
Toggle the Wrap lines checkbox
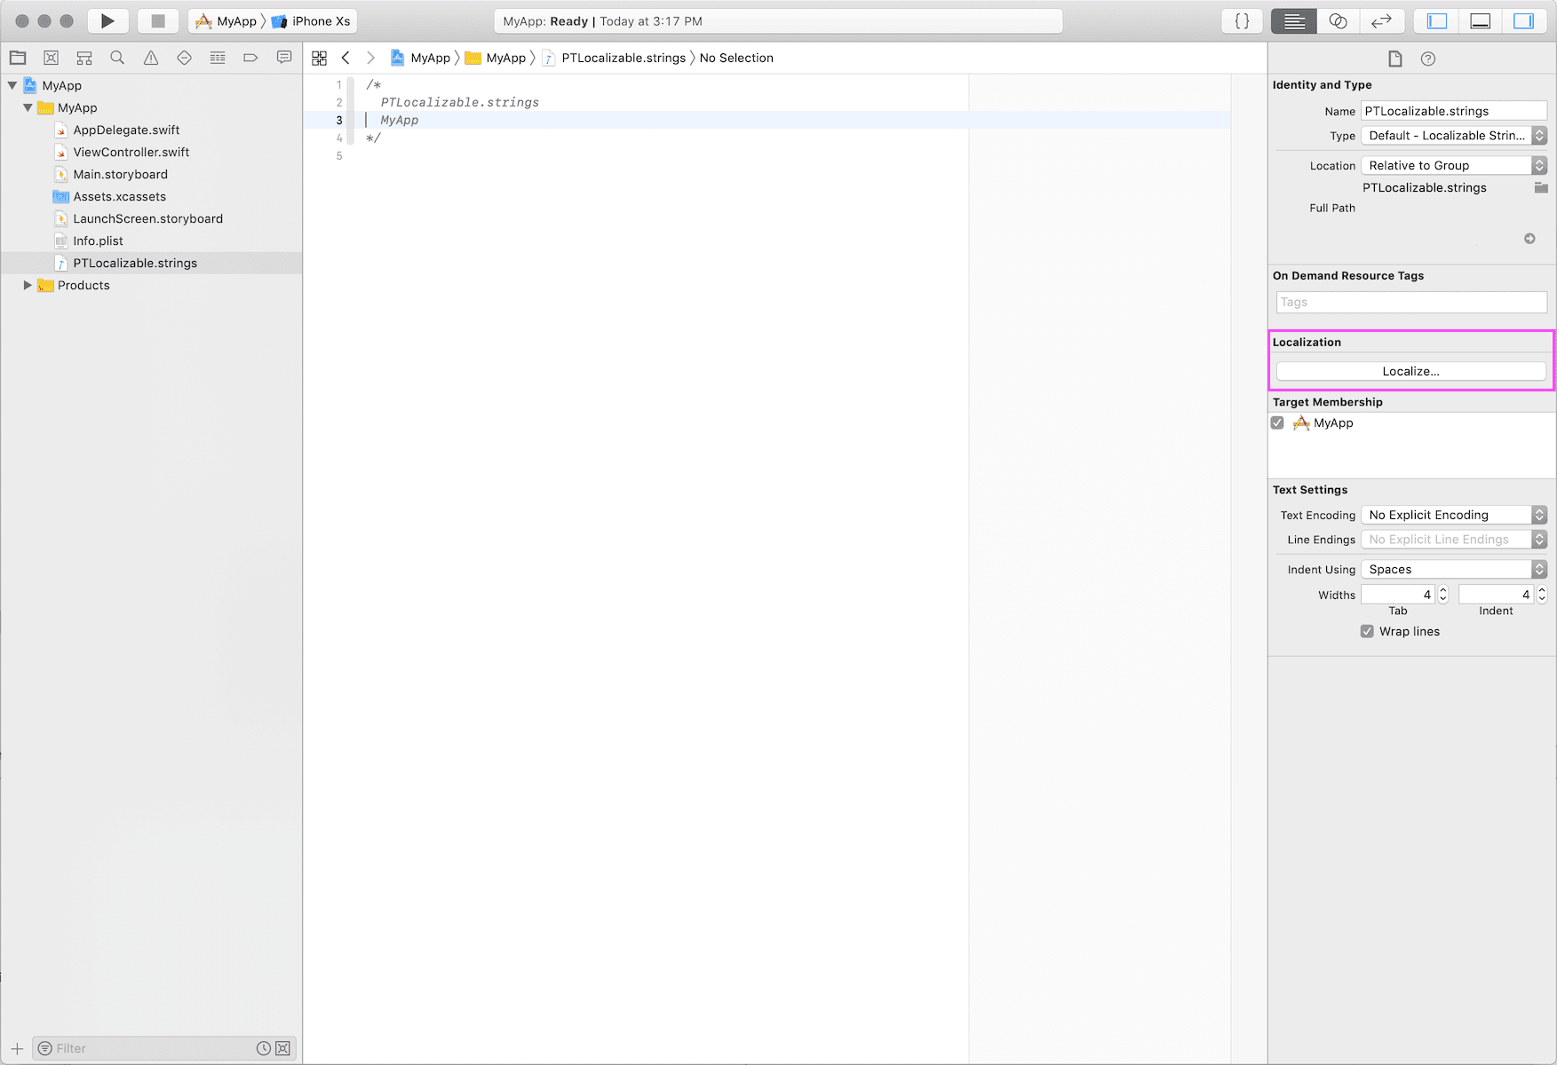coord(1367,632)
